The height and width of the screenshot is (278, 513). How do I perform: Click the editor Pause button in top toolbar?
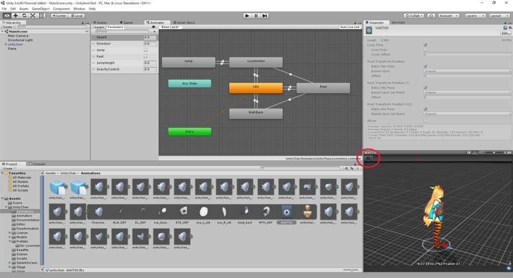point(256,16)
